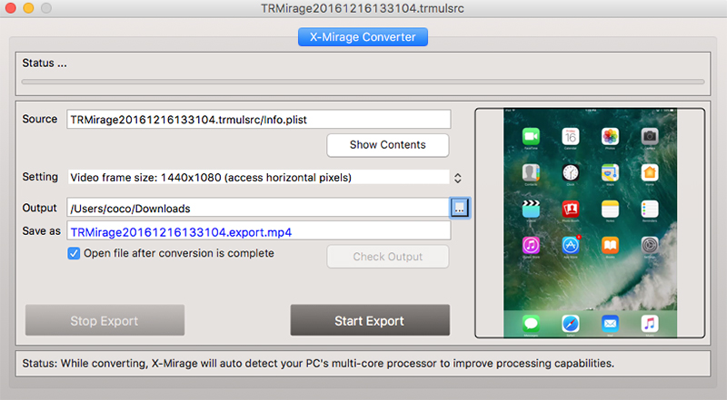Image resolution: width=727 pixels, height=400 pixels.
Task: Click Photo Booth icon in the preview
Action: (x=571, y=209)
